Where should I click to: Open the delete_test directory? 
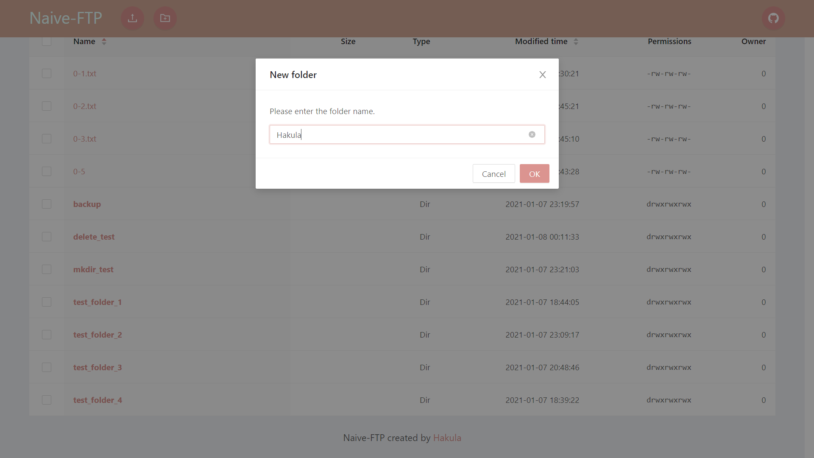[94, 237]
